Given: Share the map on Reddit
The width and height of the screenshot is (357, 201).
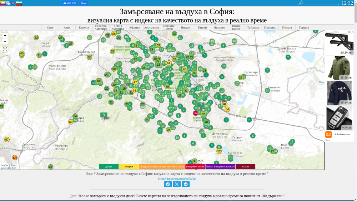Looking at the screenshot, I should coord(186,184).
